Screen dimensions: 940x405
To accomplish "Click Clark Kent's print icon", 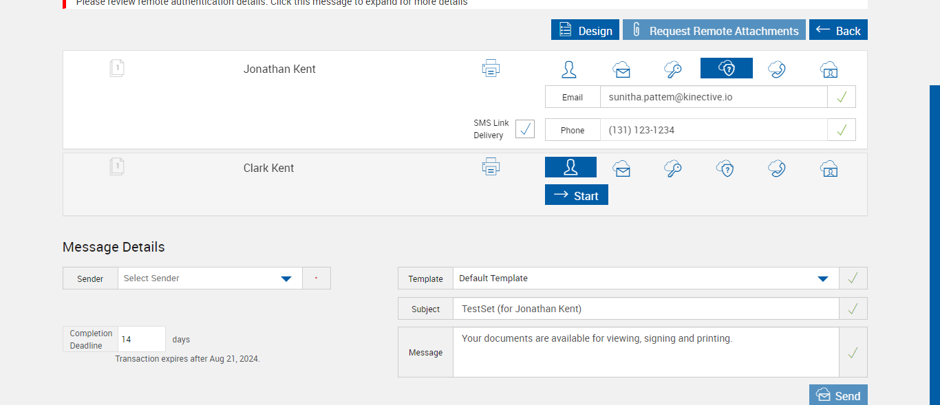I will coord(491,167).
